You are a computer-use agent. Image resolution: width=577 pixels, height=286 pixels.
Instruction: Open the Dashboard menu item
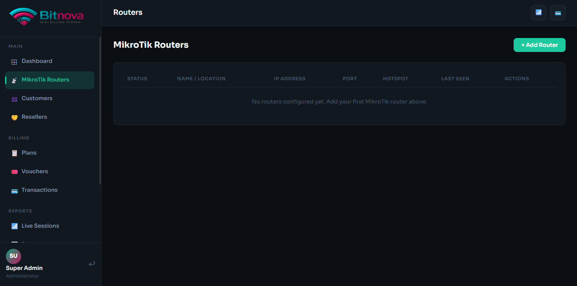coord(49,61)
